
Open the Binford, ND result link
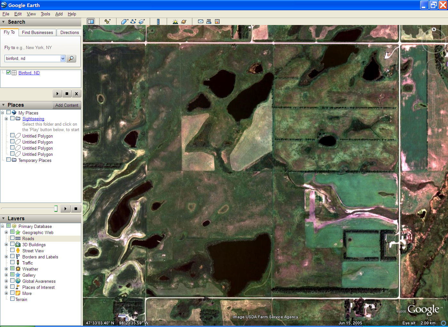29,73
